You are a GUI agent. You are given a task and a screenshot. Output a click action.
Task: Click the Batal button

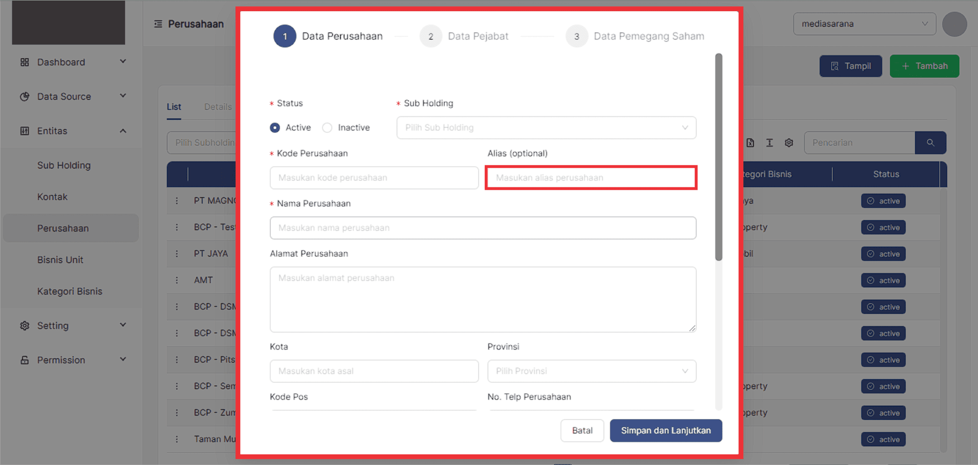pyautogui.click(x=582, y=430)
